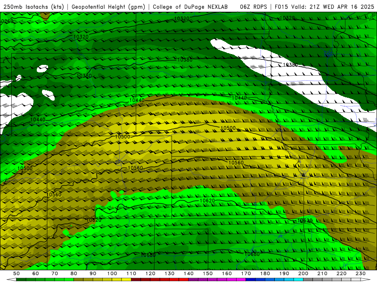Screen dimensions: 377x282
Task: Select the 160 scale label
Action: (x=227, y=274)
